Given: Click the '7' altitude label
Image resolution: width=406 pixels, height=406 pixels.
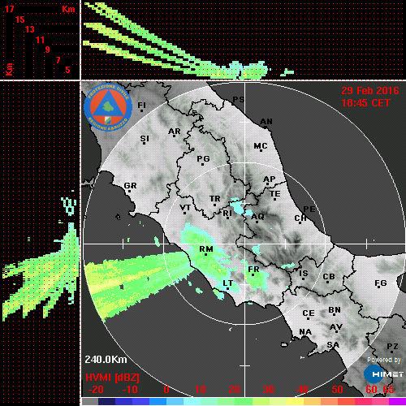Looking at the screenshot, I should click(x=58, y=60).
